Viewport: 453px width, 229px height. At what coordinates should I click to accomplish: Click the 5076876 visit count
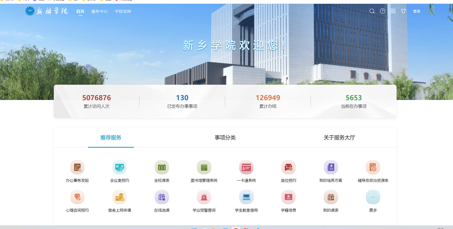tap(96, 98)
